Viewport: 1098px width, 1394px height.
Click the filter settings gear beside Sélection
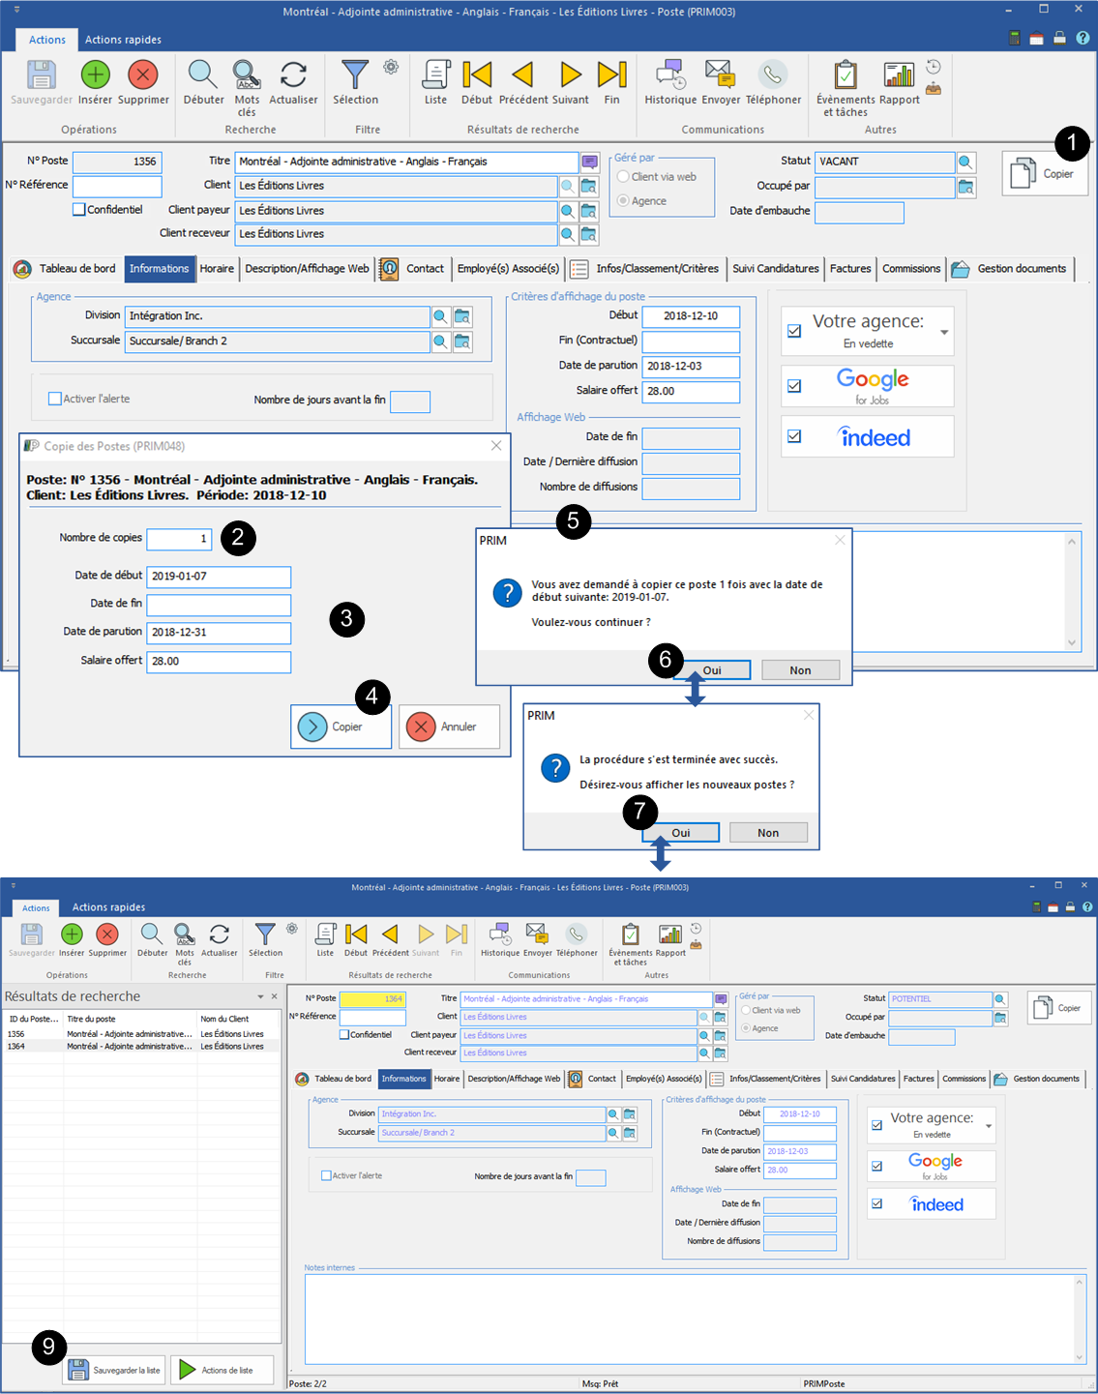coord(391,67)
